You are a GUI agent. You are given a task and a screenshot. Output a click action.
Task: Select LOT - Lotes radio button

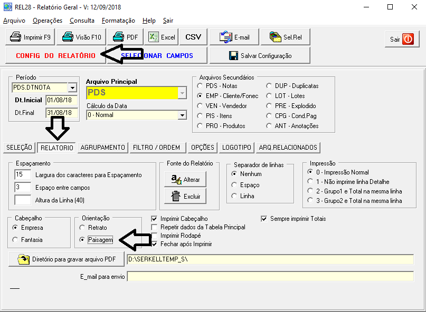269,96
